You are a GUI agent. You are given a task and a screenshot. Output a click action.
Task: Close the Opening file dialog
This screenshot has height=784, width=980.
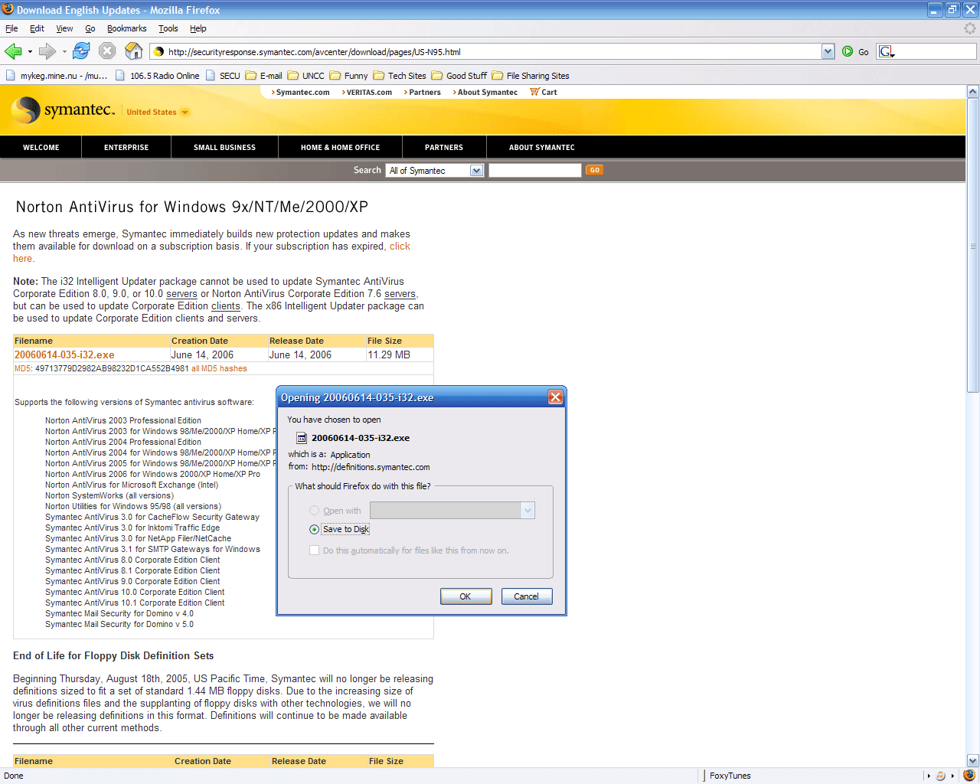pos(556,397)
